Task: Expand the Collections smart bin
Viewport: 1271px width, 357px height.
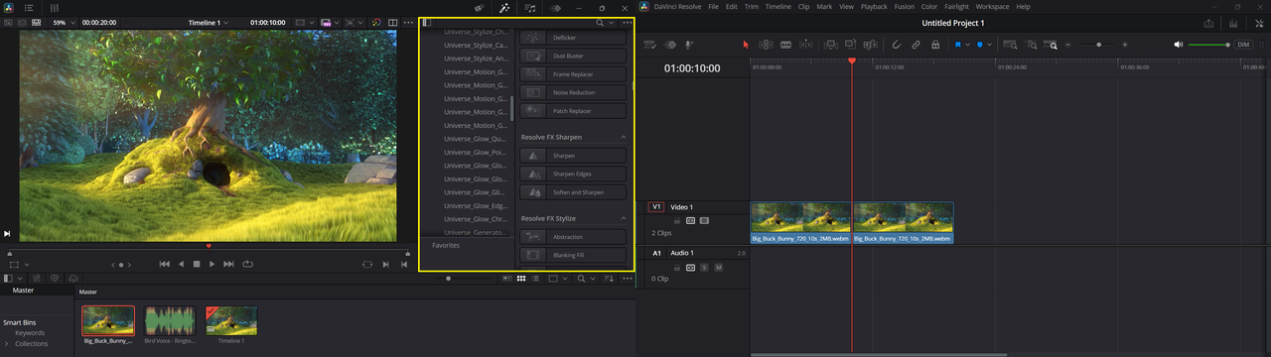Action: coord(7,343)
